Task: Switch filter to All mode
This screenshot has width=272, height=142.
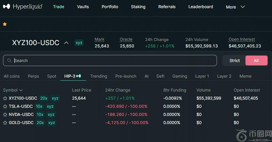Action: coord(256,61)
